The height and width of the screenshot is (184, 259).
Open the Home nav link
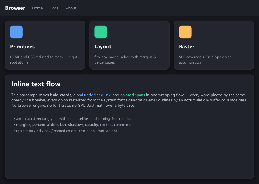pos(37,8)
